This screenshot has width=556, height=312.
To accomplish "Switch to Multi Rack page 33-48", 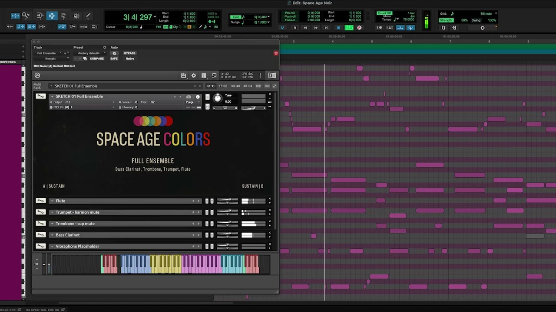I will (235, 86).
